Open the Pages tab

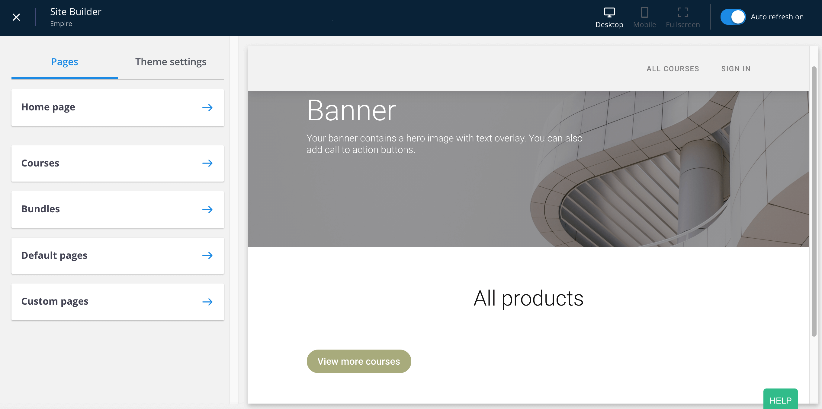click(x=64, y=62)
